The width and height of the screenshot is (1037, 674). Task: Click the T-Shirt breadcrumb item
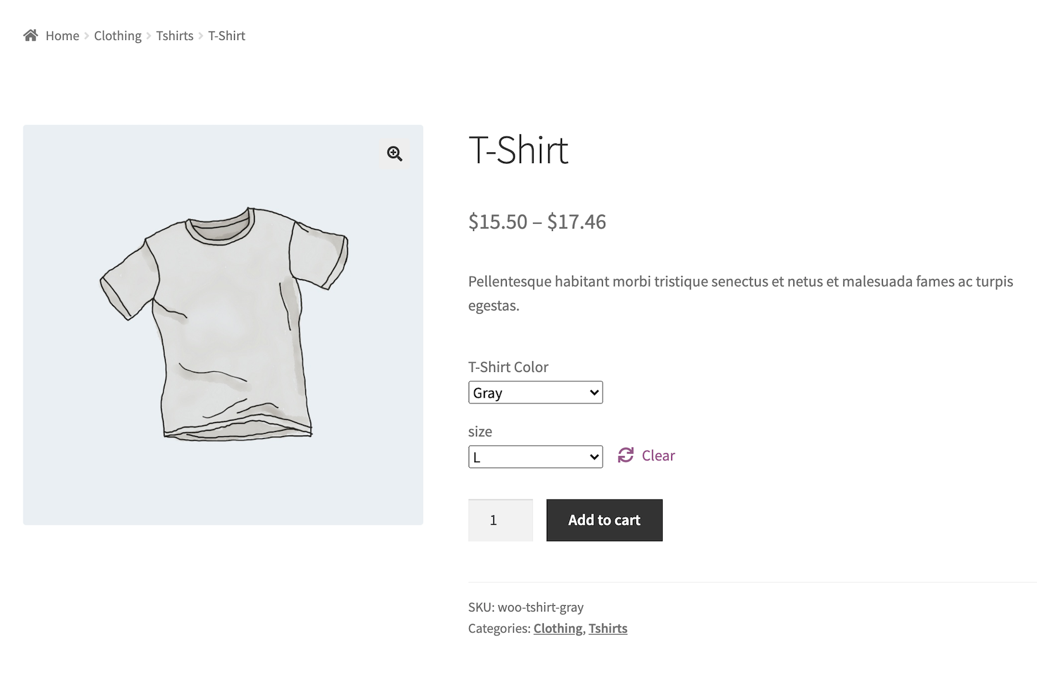(x=226, y=36)
